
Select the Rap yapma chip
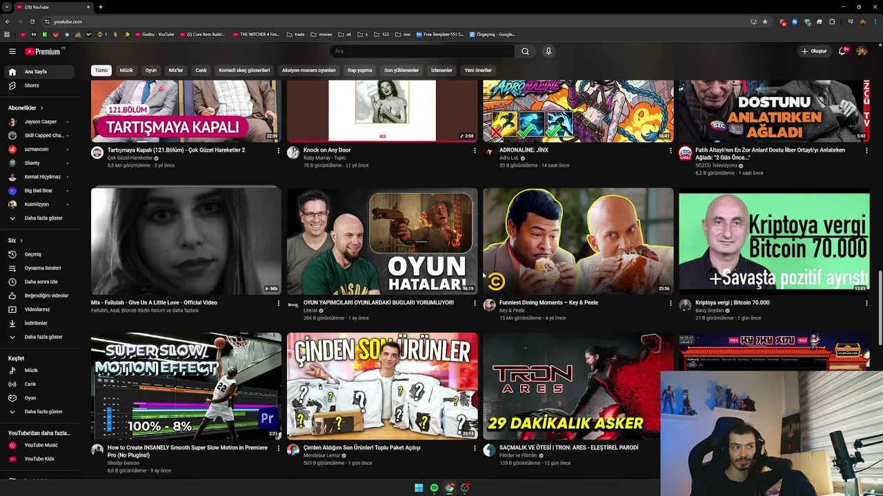[x=359, y=70]
